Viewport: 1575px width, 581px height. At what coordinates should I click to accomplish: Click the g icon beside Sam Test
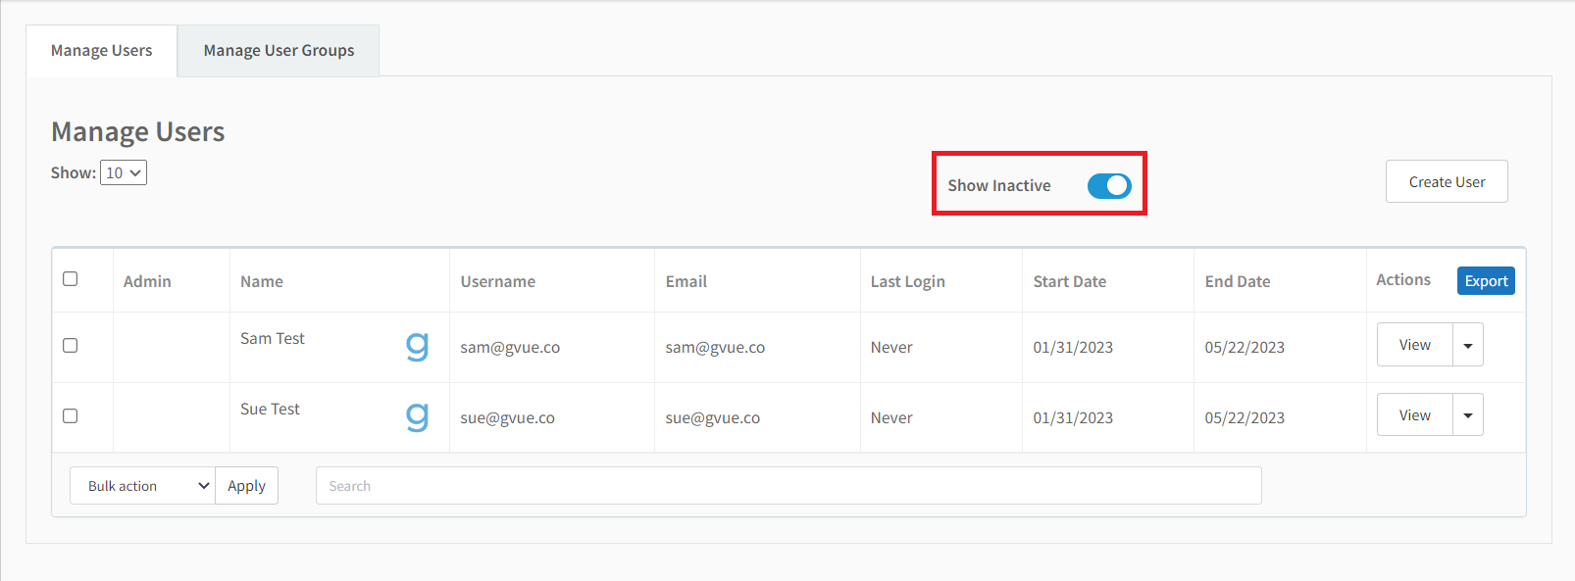pyautogui.click(x=418, y=346)
